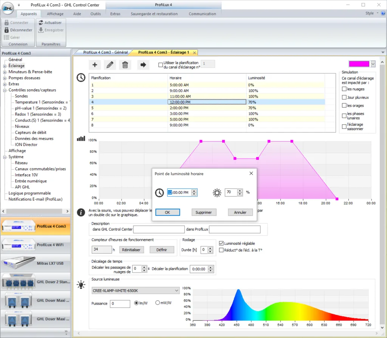Viewport: 387px width, 338px height.
Task: Select Mitras LX7 USB device
Action: pyautogui.click(x=36, y=263)
